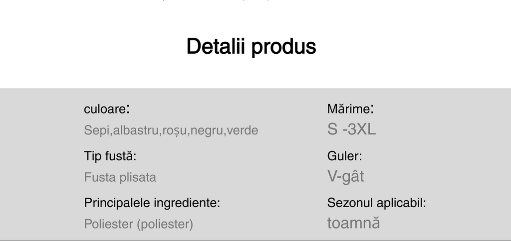The height and width of the screenshot is (241, 511).
Task: Select the "Guler:" label
Action: [344, 156]
